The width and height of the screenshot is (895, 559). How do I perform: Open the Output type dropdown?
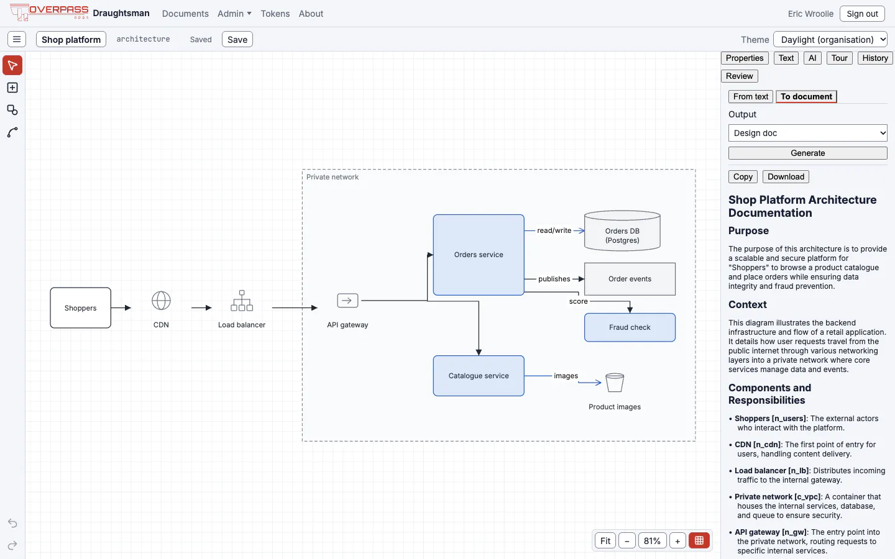[808, 133]
